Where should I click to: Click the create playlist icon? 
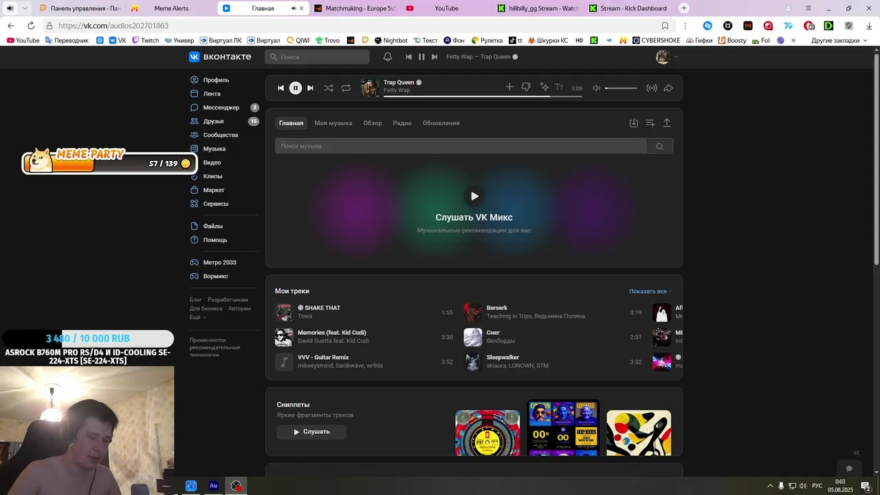coord(650,123)
